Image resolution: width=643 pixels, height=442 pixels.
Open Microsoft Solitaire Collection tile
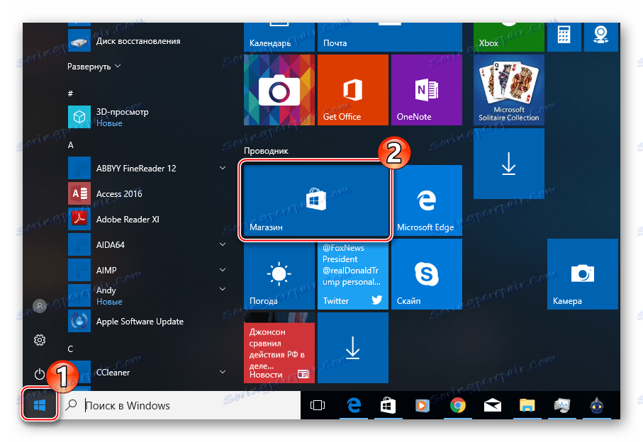tap(508, 90)
